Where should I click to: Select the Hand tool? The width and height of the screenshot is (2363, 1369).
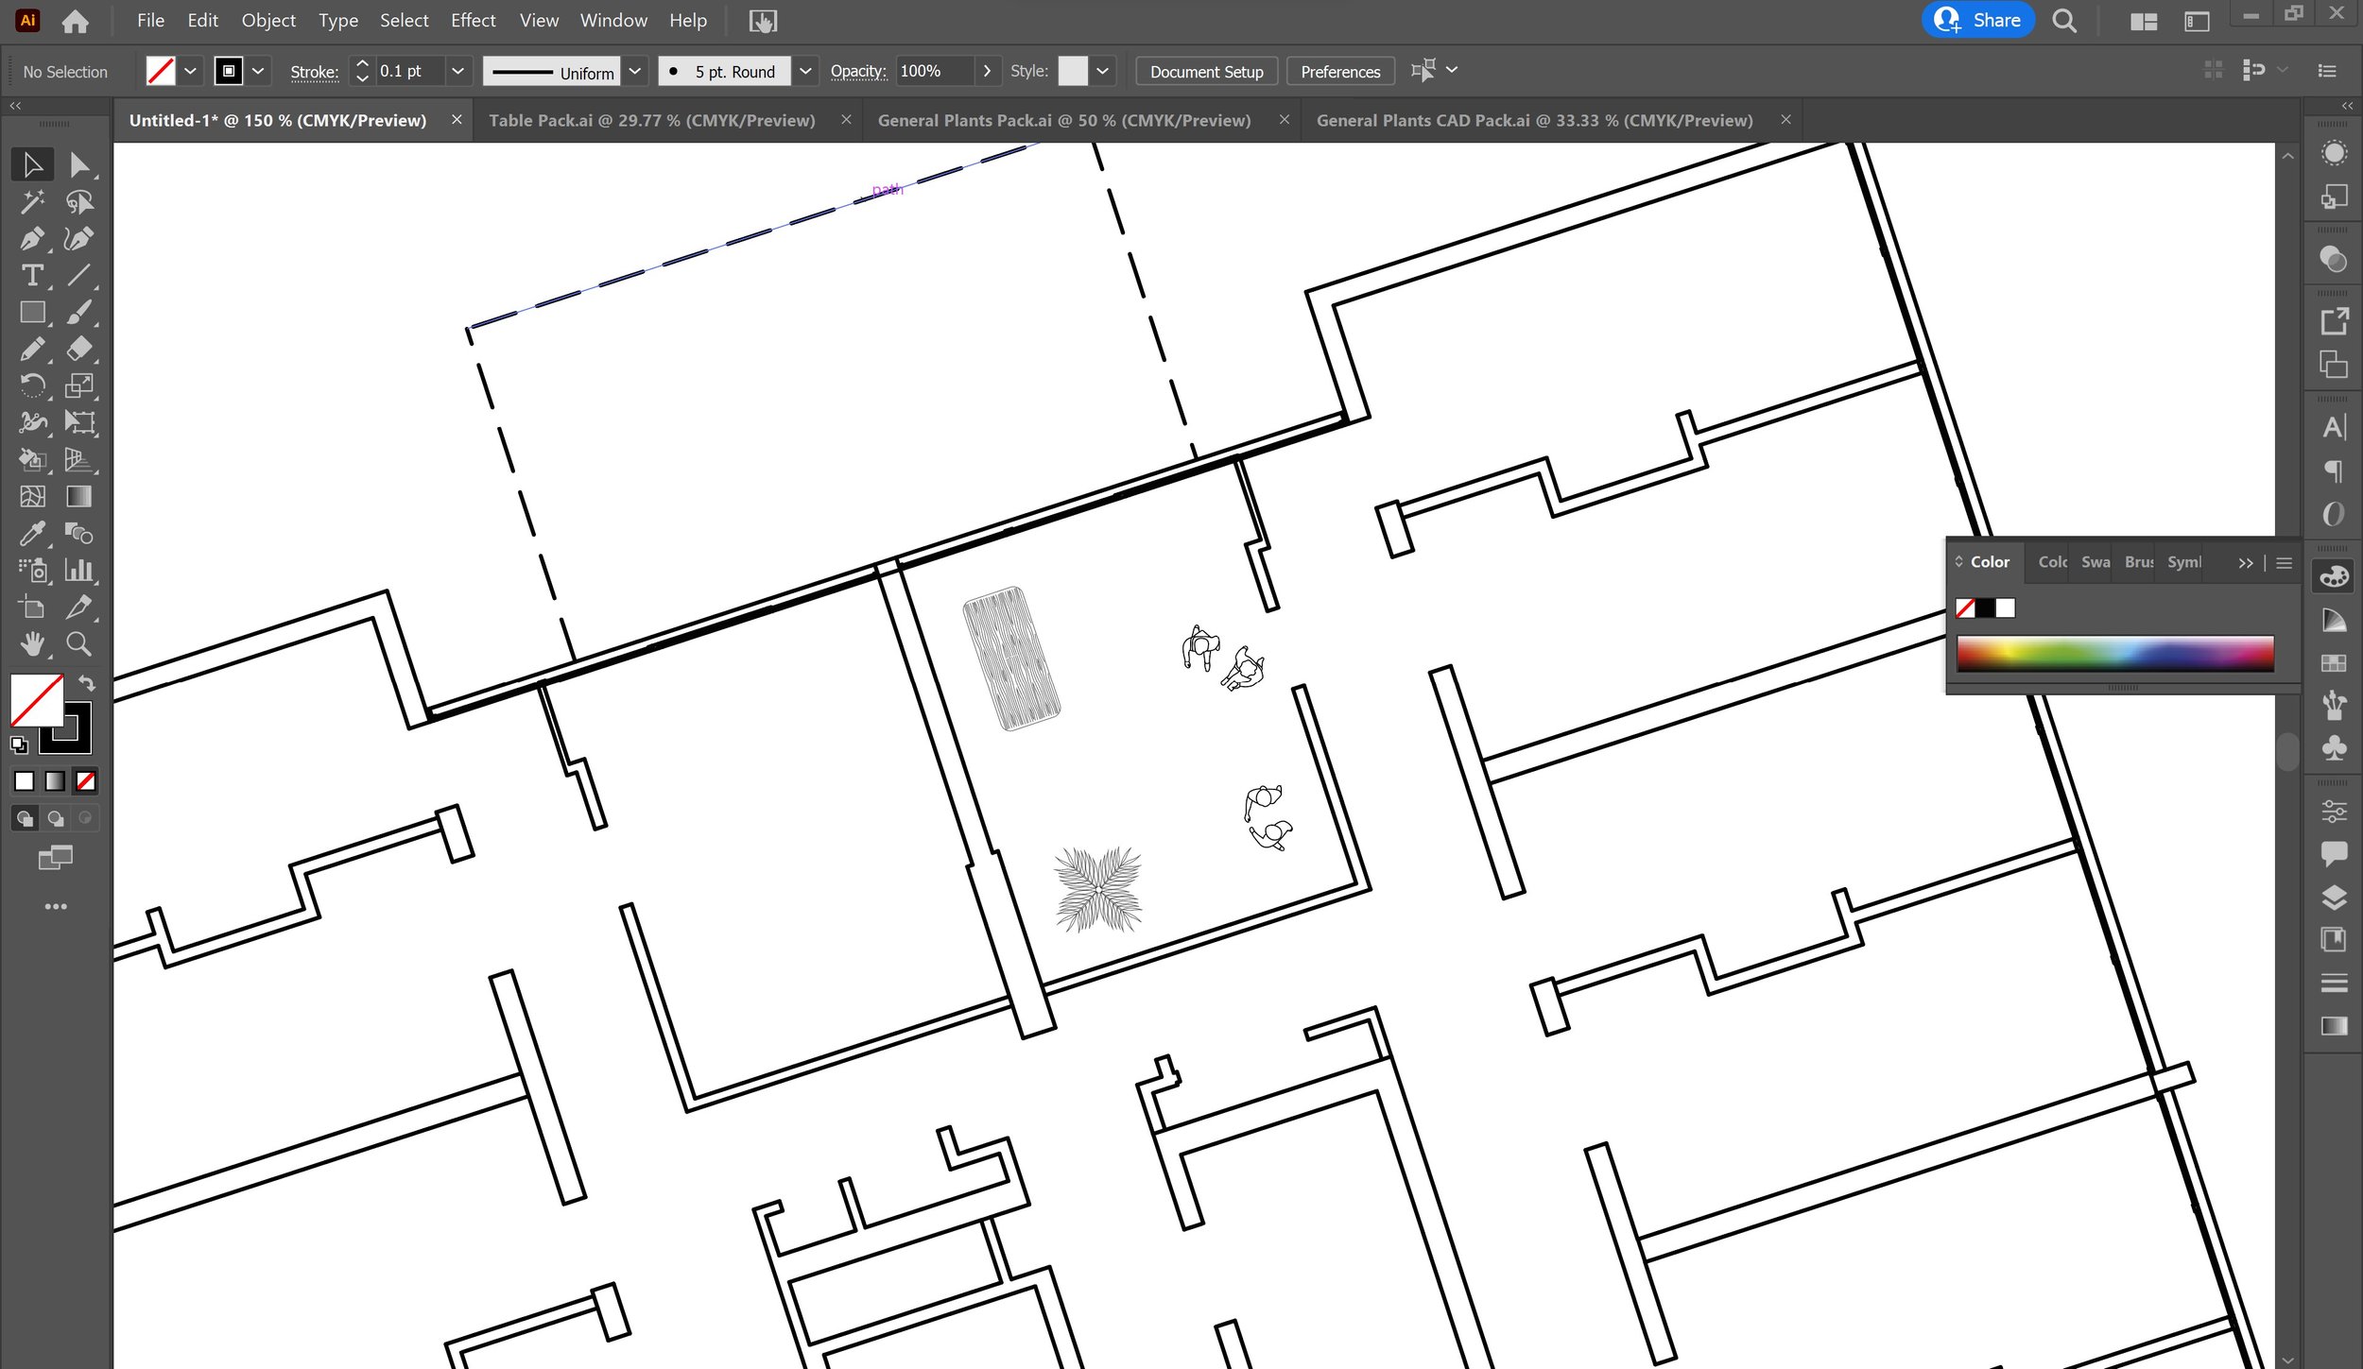32,644
